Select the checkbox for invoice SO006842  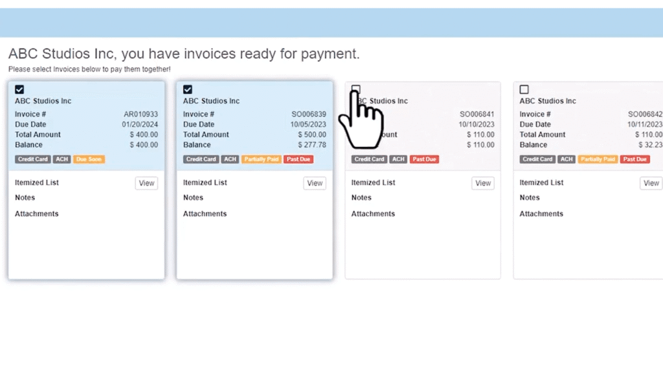524,89
